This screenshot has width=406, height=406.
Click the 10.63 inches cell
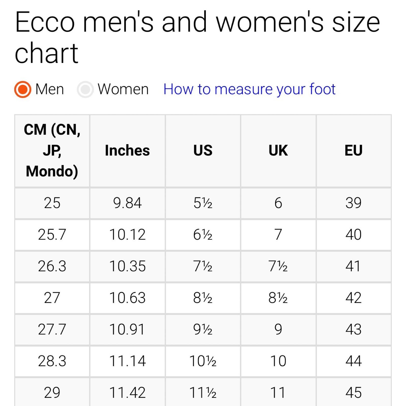point(127,298)
